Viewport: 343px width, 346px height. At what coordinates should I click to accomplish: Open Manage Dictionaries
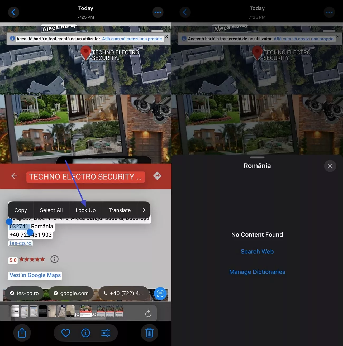(257, 272)
